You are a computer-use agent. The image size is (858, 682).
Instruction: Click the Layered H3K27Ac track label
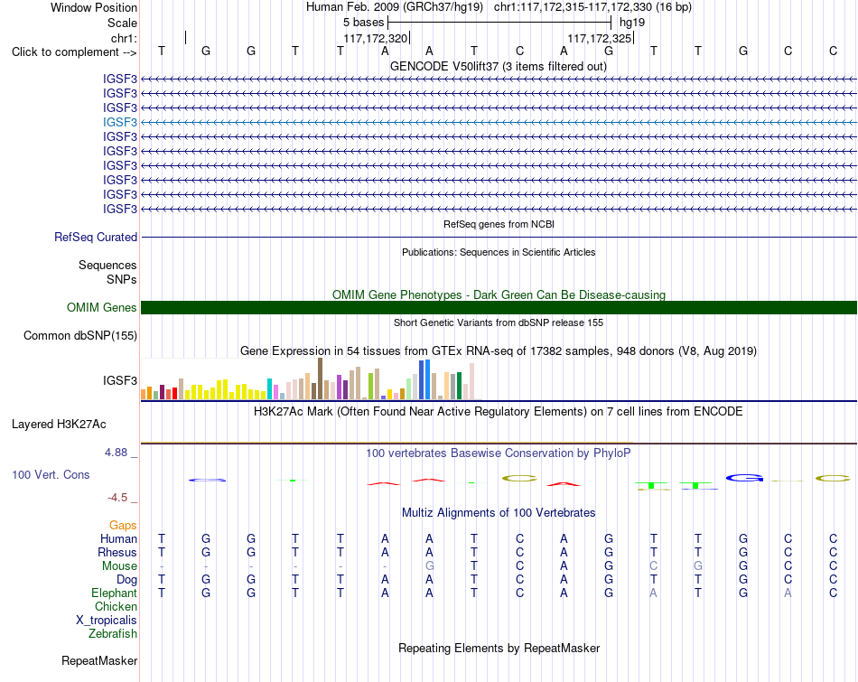pos(59,425)
